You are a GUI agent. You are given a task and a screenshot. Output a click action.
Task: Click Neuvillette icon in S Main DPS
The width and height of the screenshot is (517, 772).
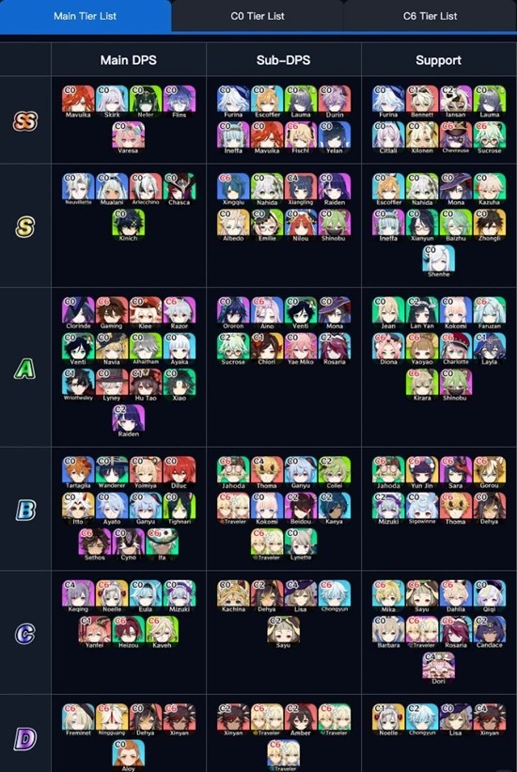pos(78,189)
